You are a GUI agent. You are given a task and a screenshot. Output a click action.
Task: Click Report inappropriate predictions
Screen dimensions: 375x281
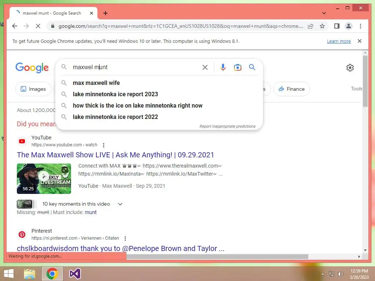227,126
